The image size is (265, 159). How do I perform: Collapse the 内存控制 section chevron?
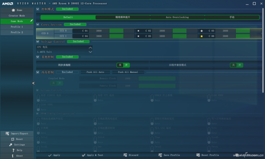point(38,72)
